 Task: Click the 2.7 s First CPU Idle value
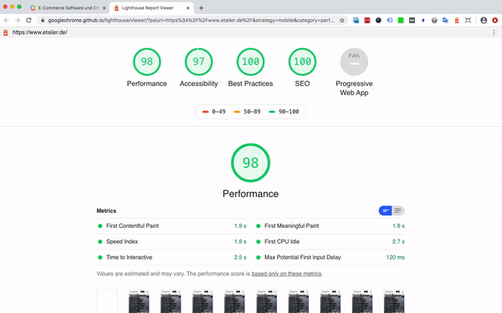398,241
